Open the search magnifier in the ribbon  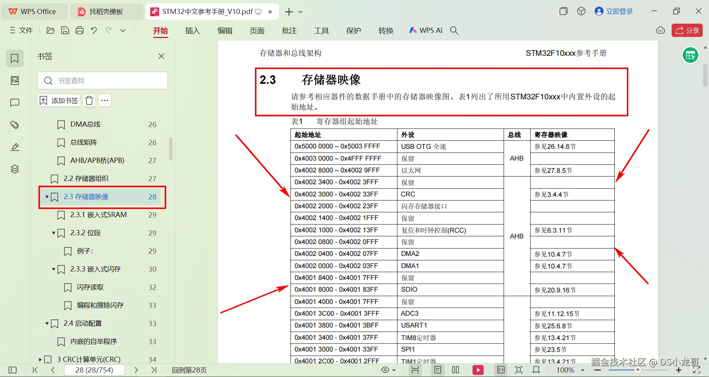[x=454, y=30]
